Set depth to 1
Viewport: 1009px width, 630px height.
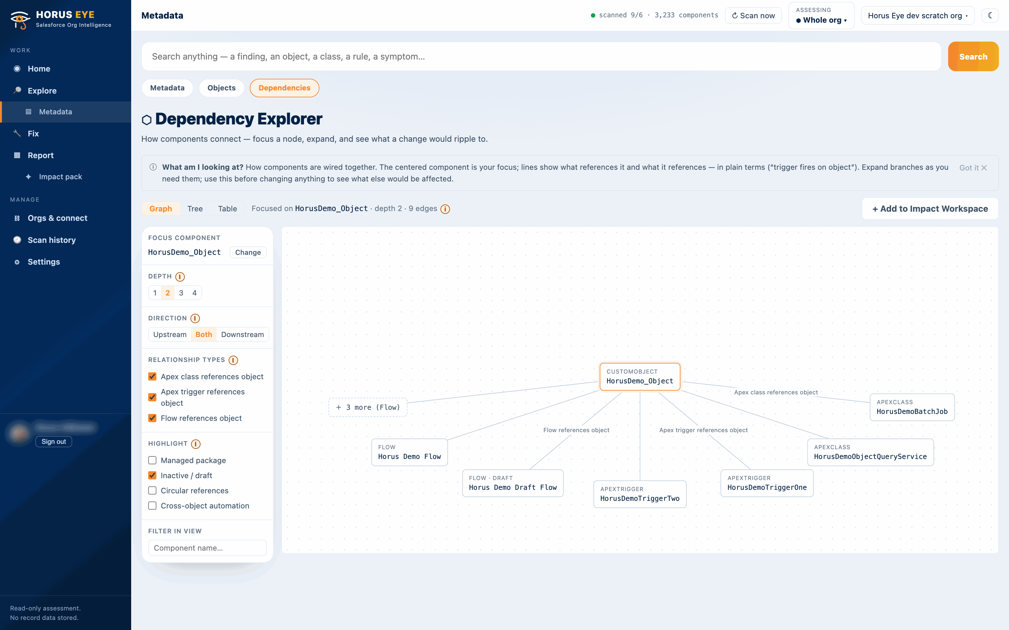[155, 293]
